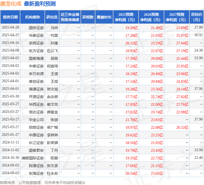Click the data source disclaimer at bottom
This screenshot has height=185, width=204.
tap(43, 182)
